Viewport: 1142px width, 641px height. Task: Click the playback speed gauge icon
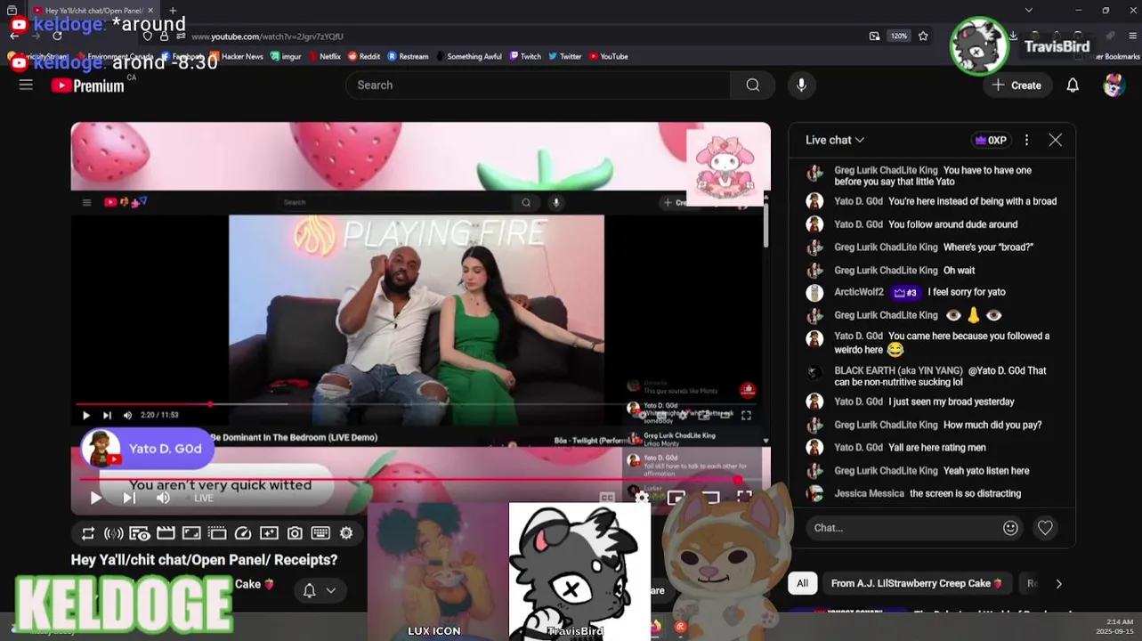243,533
